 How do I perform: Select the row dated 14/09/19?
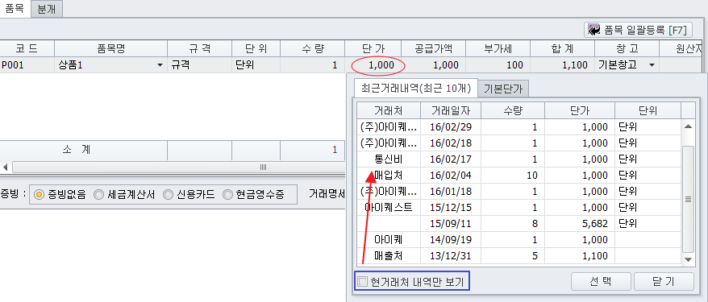519,240
